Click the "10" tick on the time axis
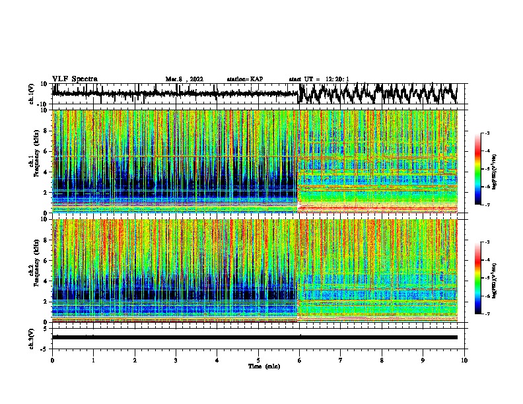This screenshot has height=404, width=523. (464, 360)
